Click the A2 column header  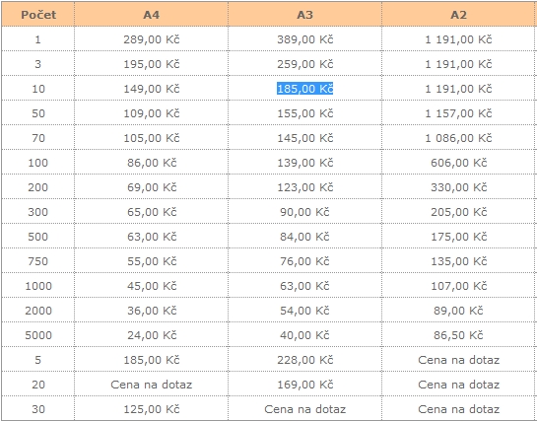pyautogui.click(x=458, y=15)
